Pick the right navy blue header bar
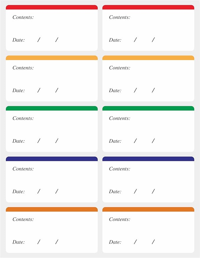Image resolution: width=200 pixels, height=258 pixels. pos(148,159)
